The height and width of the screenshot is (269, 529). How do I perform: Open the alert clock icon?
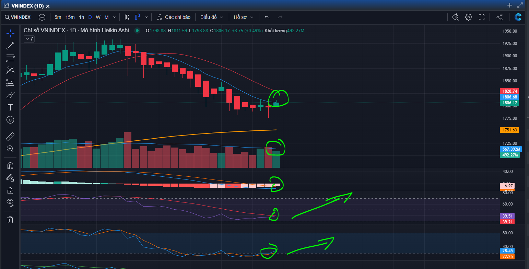[x=456, y=17]
